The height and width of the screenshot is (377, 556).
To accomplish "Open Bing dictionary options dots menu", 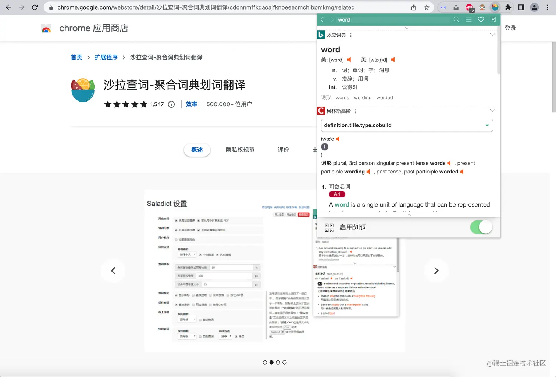I will [x=351, y=35].
